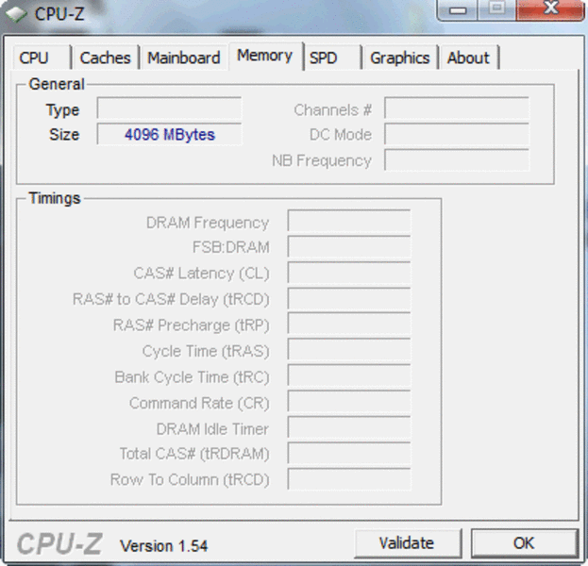
Task: Switch to the CPU tab
Action: (x=42, y=58)
